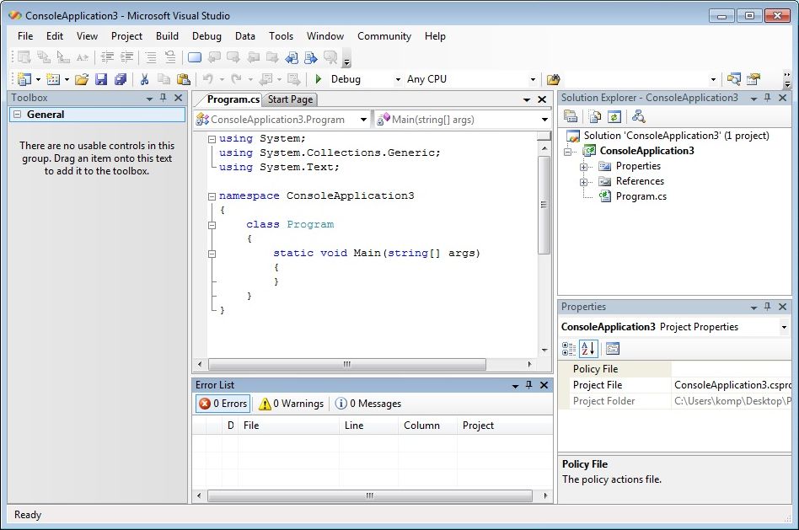Open the Tools menu
Viewport: 799px width, 530px height.
281,36
